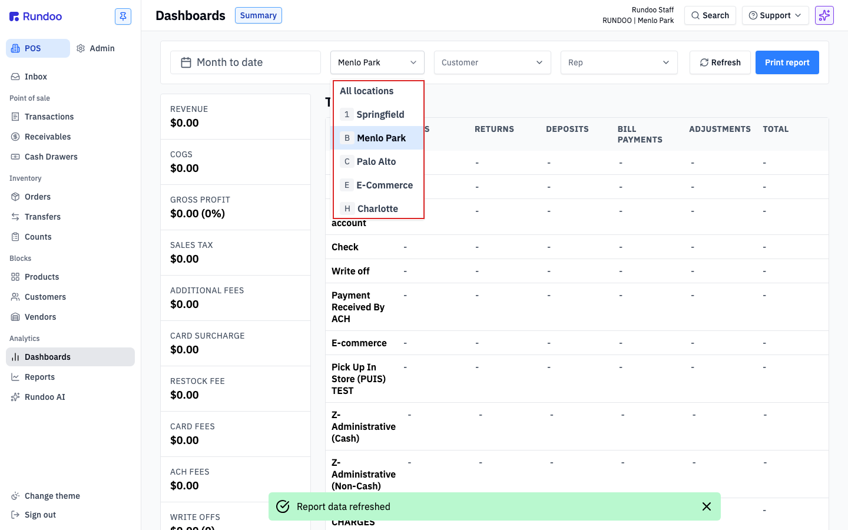Pin the sidebar with pin icon

(x=123, y=16)
